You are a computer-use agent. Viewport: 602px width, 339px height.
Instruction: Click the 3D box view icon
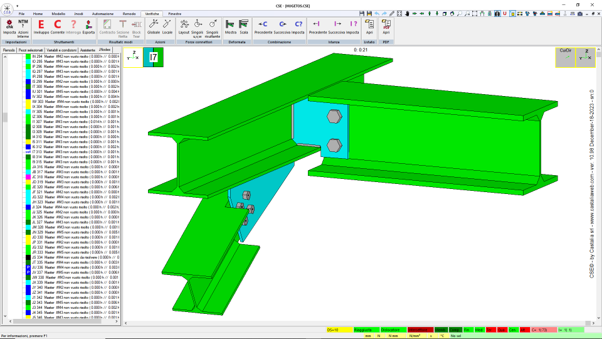point(445,13)
